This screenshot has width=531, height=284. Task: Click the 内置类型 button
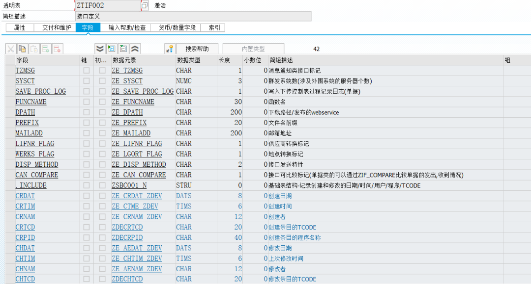coord(253,49)
